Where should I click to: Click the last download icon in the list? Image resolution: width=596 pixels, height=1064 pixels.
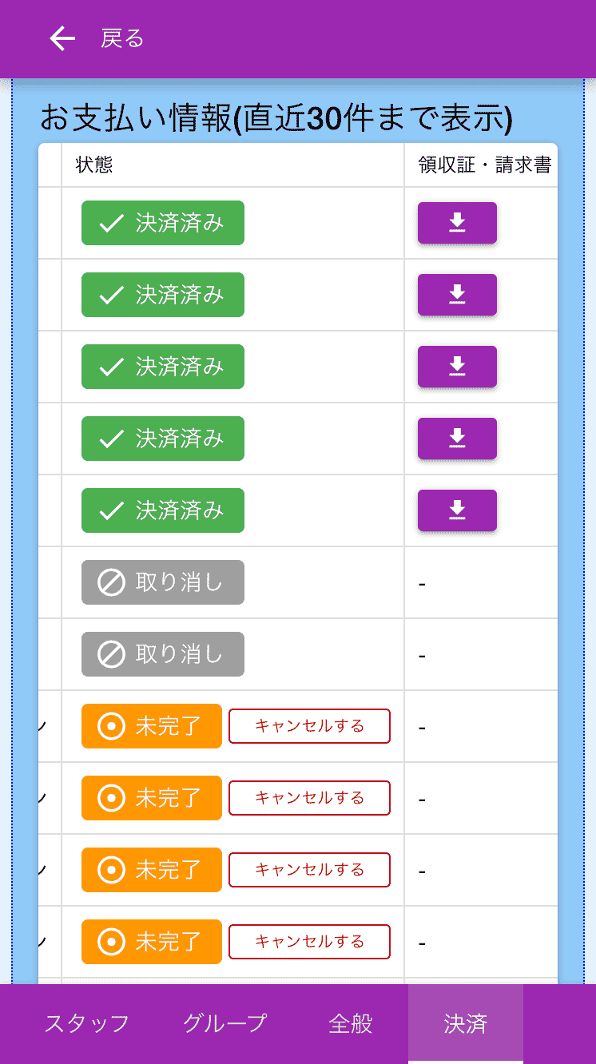point(456,510)
